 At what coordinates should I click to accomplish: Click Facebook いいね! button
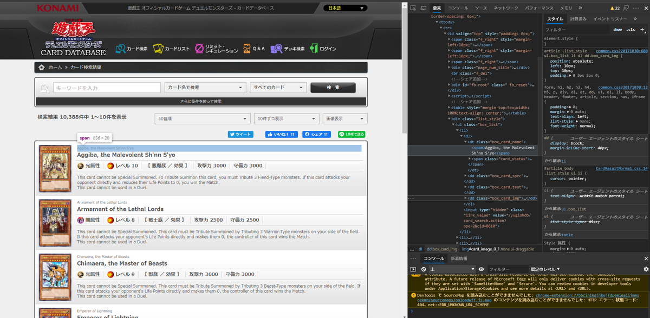point(281,134)
